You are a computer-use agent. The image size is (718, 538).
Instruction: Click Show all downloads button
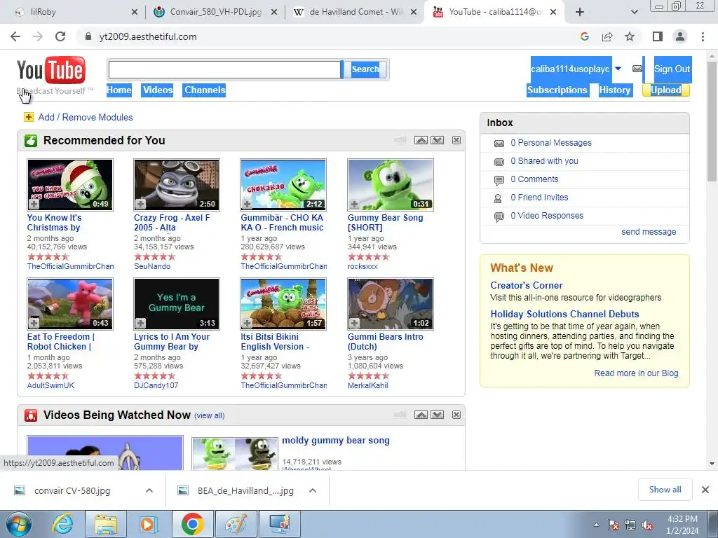(x=665, y=490)
